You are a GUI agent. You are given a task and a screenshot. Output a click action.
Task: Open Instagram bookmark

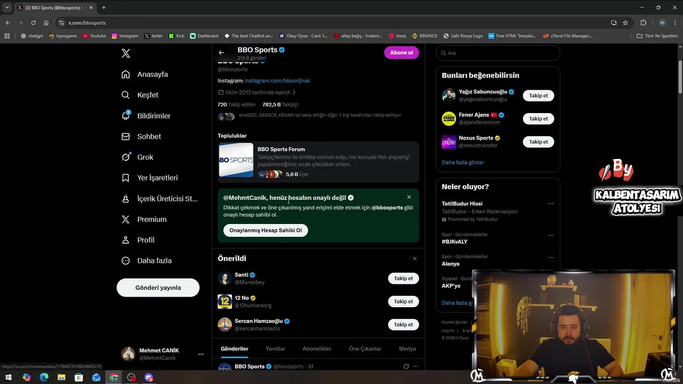tap(125, 36)
